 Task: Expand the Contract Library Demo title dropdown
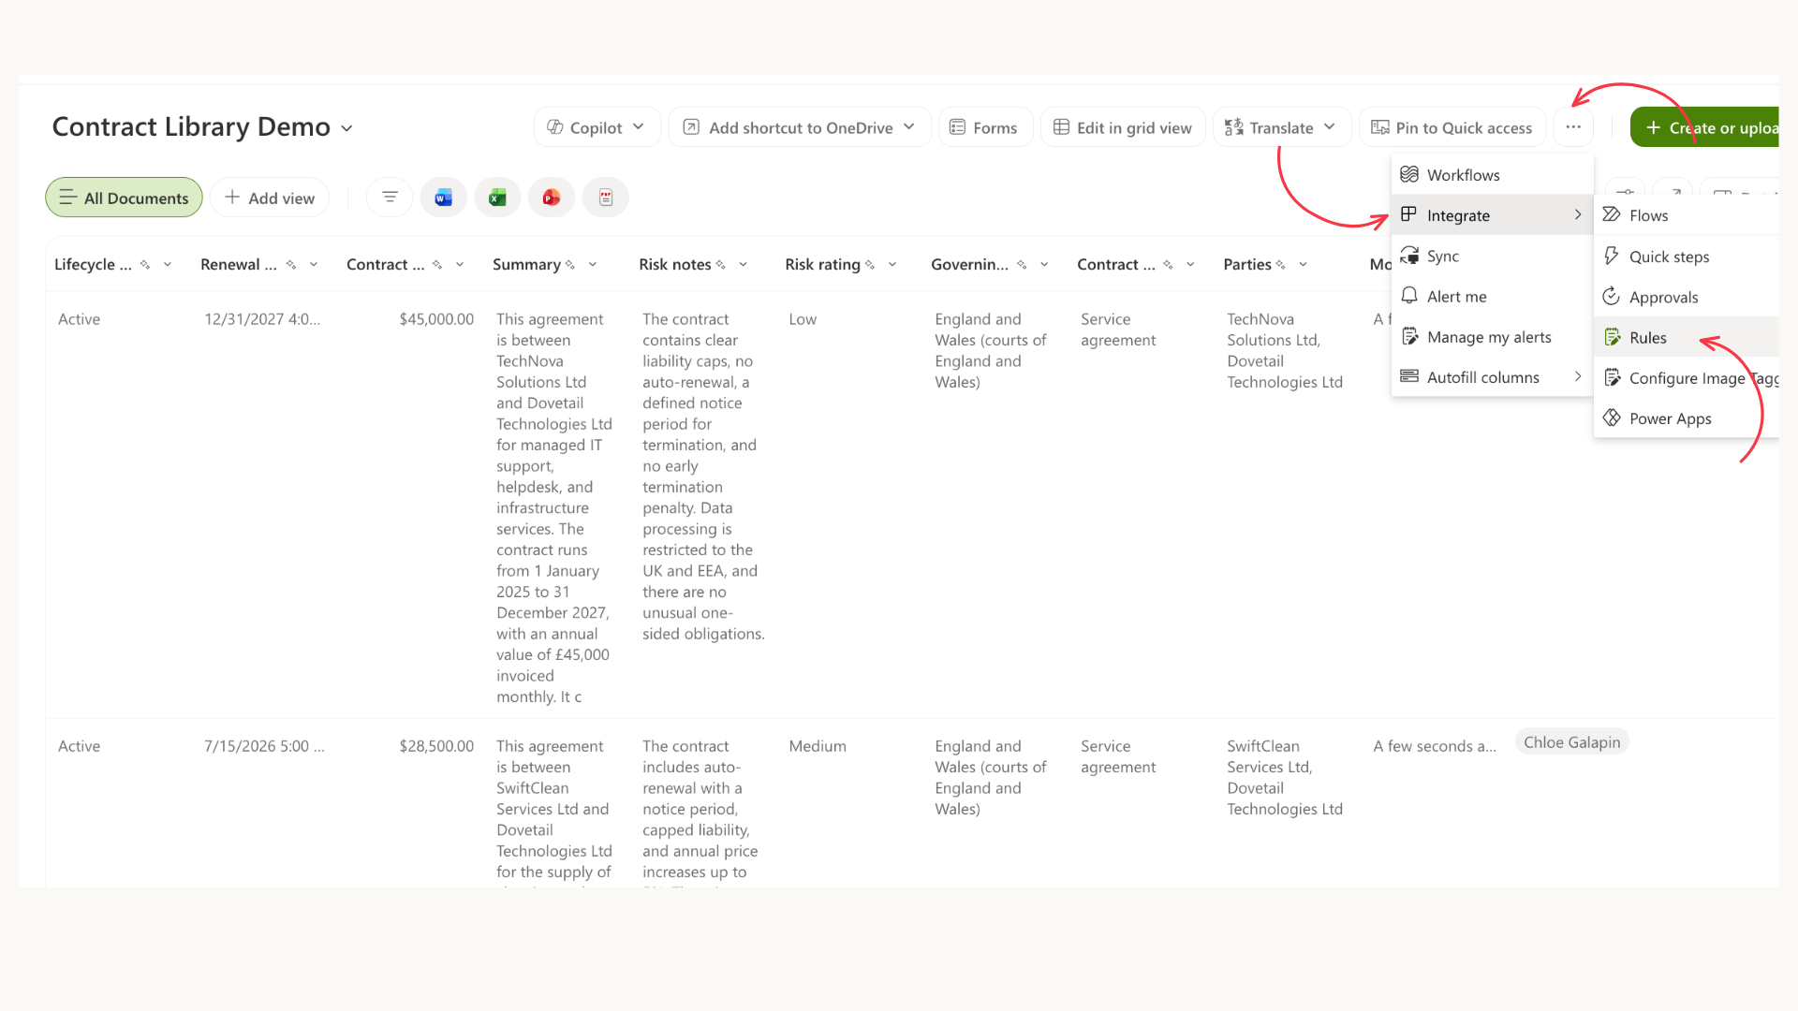point(346,128)
